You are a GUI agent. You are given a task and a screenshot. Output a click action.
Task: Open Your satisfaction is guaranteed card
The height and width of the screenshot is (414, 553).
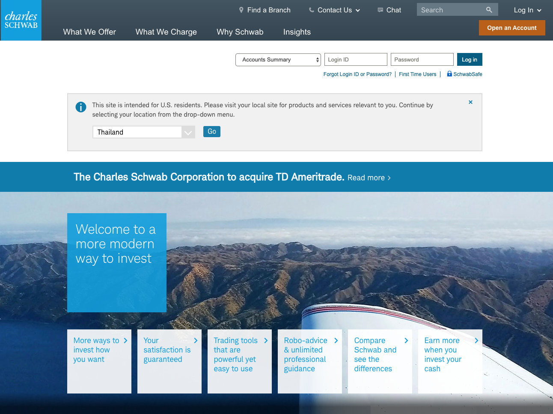point(169,361)
